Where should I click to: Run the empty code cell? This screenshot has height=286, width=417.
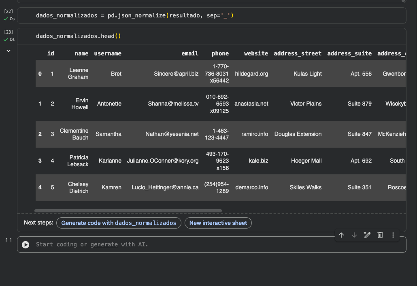(x=26, y=244)
